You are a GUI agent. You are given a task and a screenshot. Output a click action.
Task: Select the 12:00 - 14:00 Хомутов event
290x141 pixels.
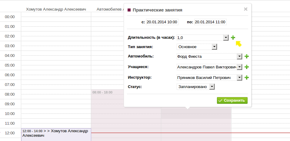56,133
